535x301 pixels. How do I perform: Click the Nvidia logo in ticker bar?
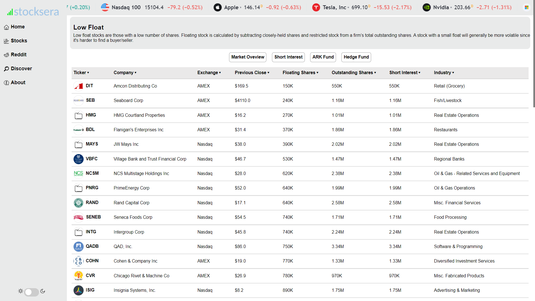pos(426,8)
